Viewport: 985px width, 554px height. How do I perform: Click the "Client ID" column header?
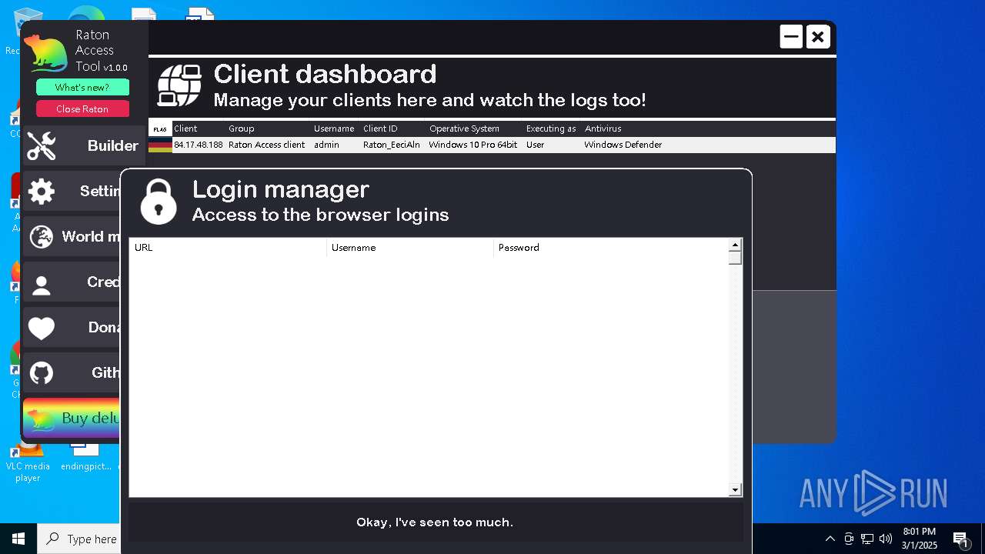coord(380,128)
